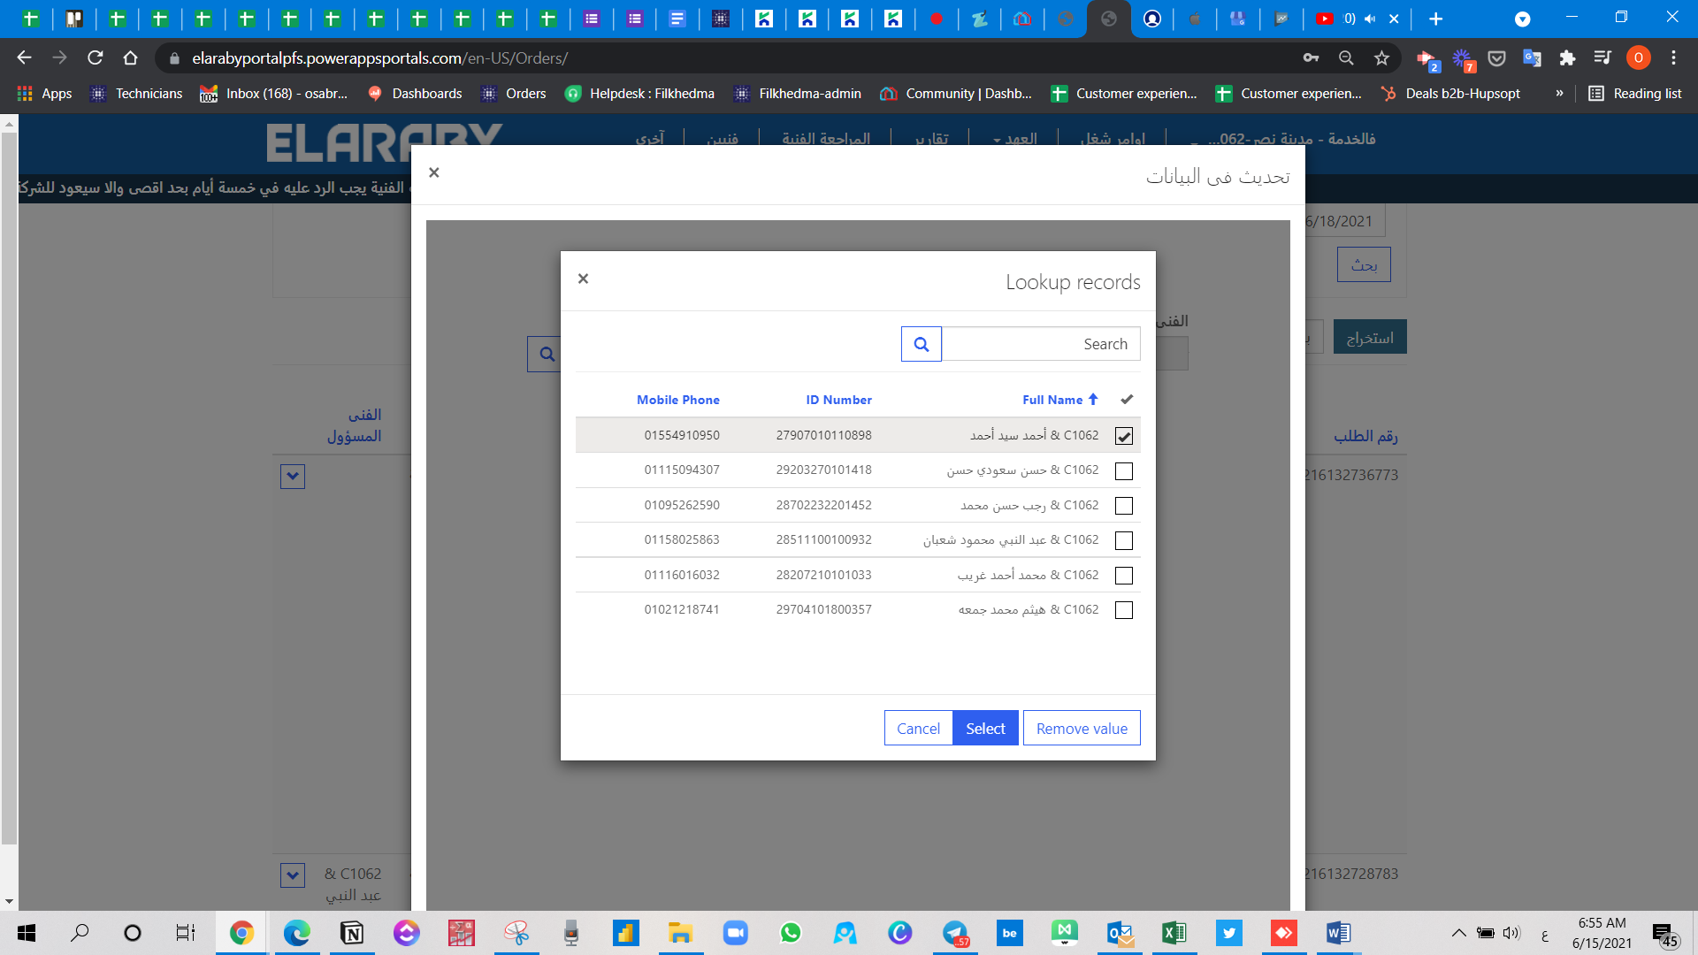Expand the dropdown arrow beside & C1062 row
Image resolution: width=1698 pixels, height=955 pixels.
pyautogui.click(x=293, y=875)
